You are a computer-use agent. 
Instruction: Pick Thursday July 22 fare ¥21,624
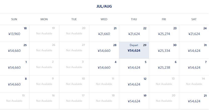134,34
